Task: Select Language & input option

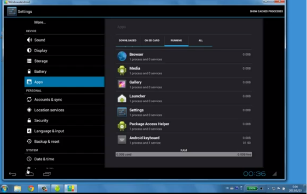Action: click(x=49, y=131)
